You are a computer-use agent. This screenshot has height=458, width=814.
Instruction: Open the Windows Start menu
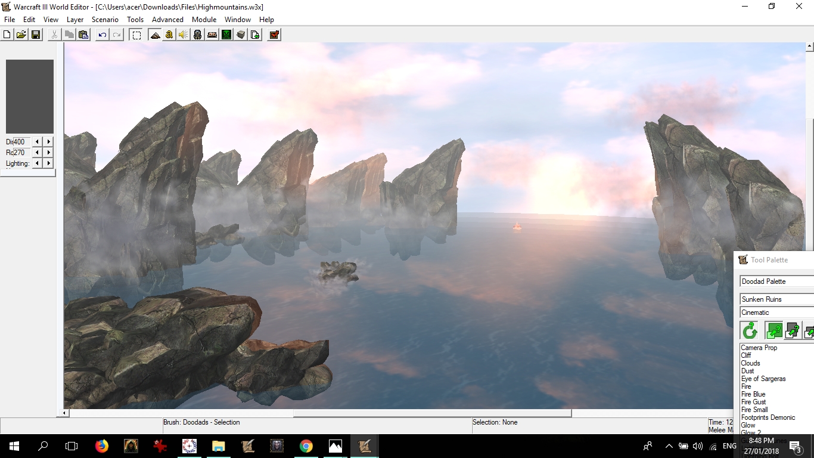tap(14, 446)
